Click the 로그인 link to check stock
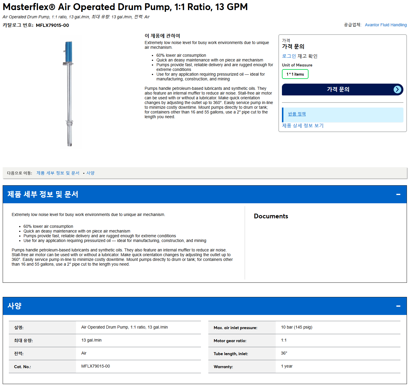This screenshot has width=409, height=390. (289, 56)
